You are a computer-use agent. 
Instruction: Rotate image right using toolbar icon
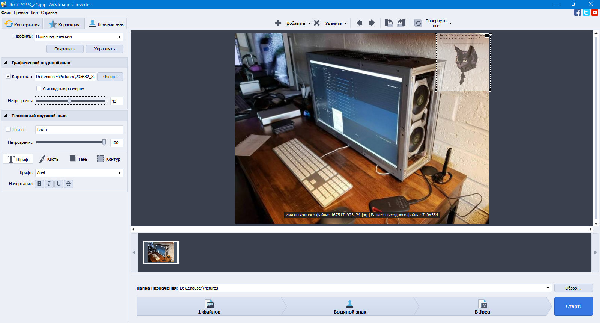401,23
